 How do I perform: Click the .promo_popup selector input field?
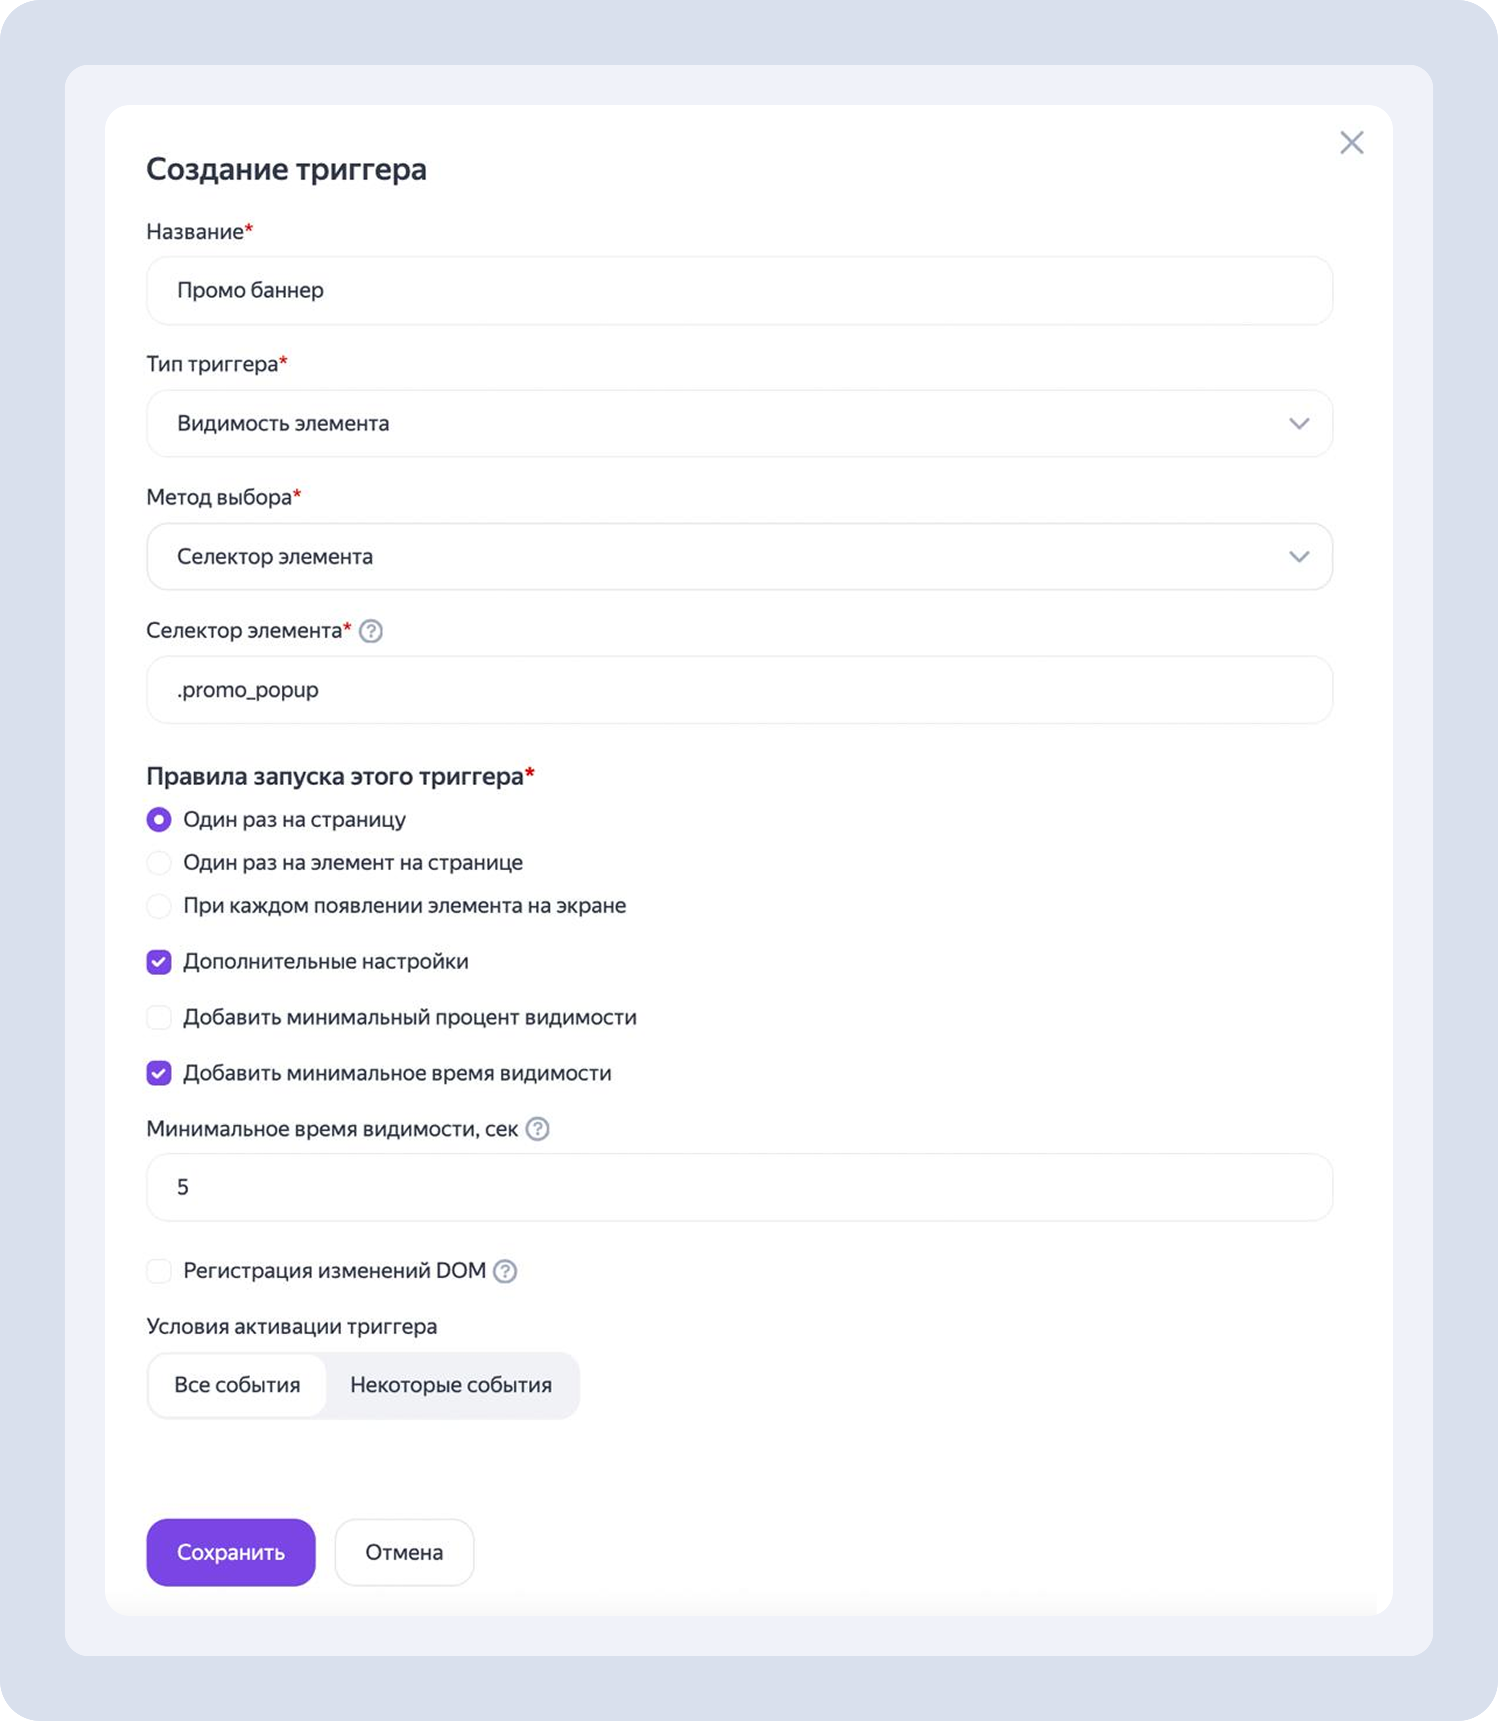pos(739,690)
